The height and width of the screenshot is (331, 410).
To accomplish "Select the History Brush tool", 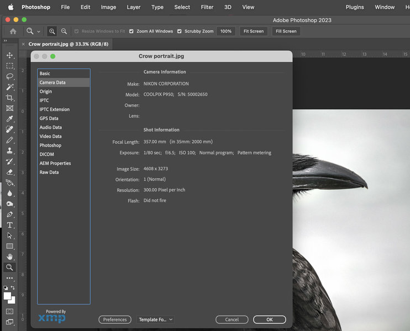I will [10, 161].
